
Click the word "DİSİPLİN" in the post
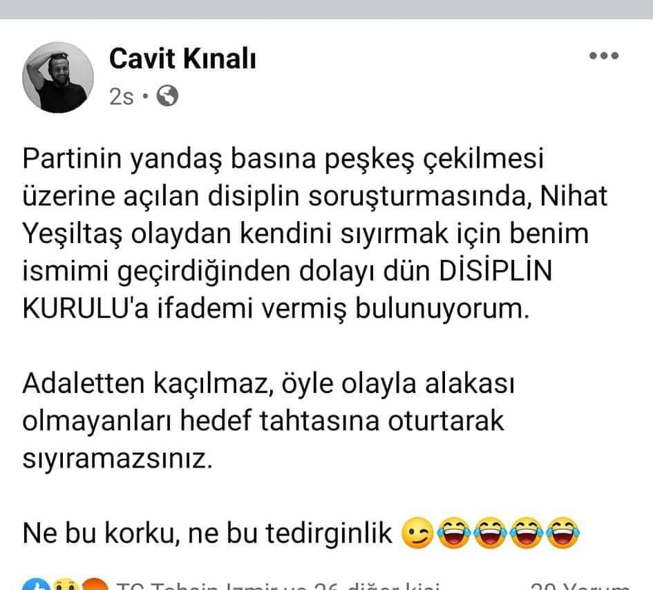[x=495, y=271]
